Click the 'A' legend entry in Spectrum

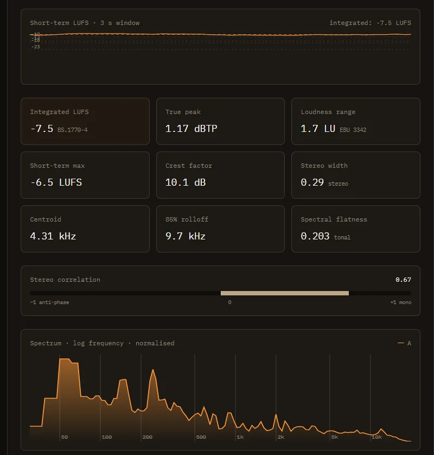point(404,343)
